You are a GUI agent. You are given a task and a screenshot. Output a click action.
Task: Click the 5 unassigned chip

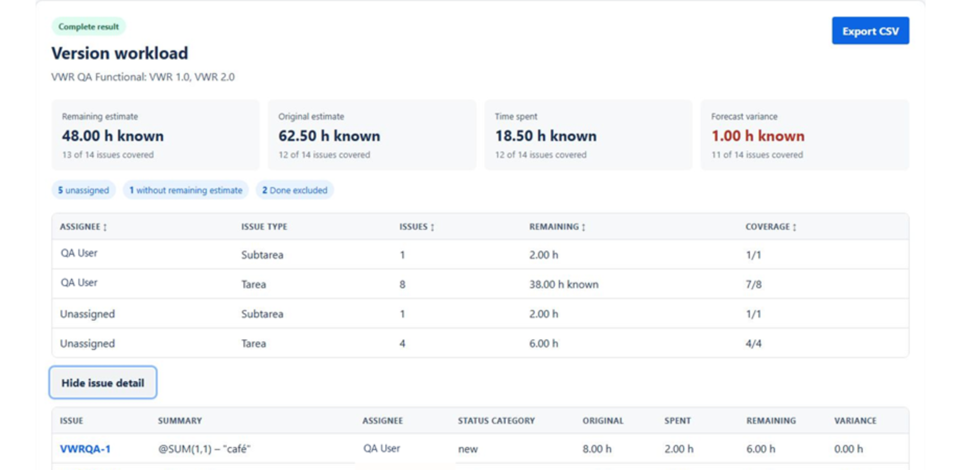tap(84, 190)
